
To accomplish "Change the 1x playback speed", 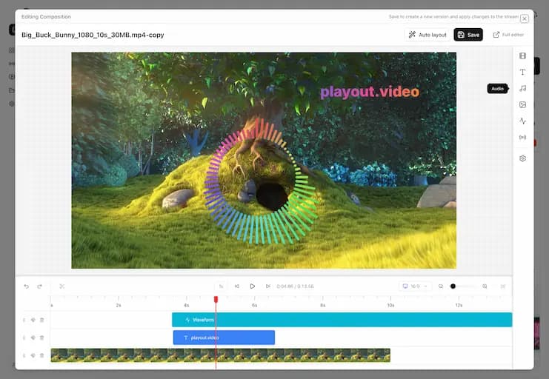I will (x=221, y=286).
